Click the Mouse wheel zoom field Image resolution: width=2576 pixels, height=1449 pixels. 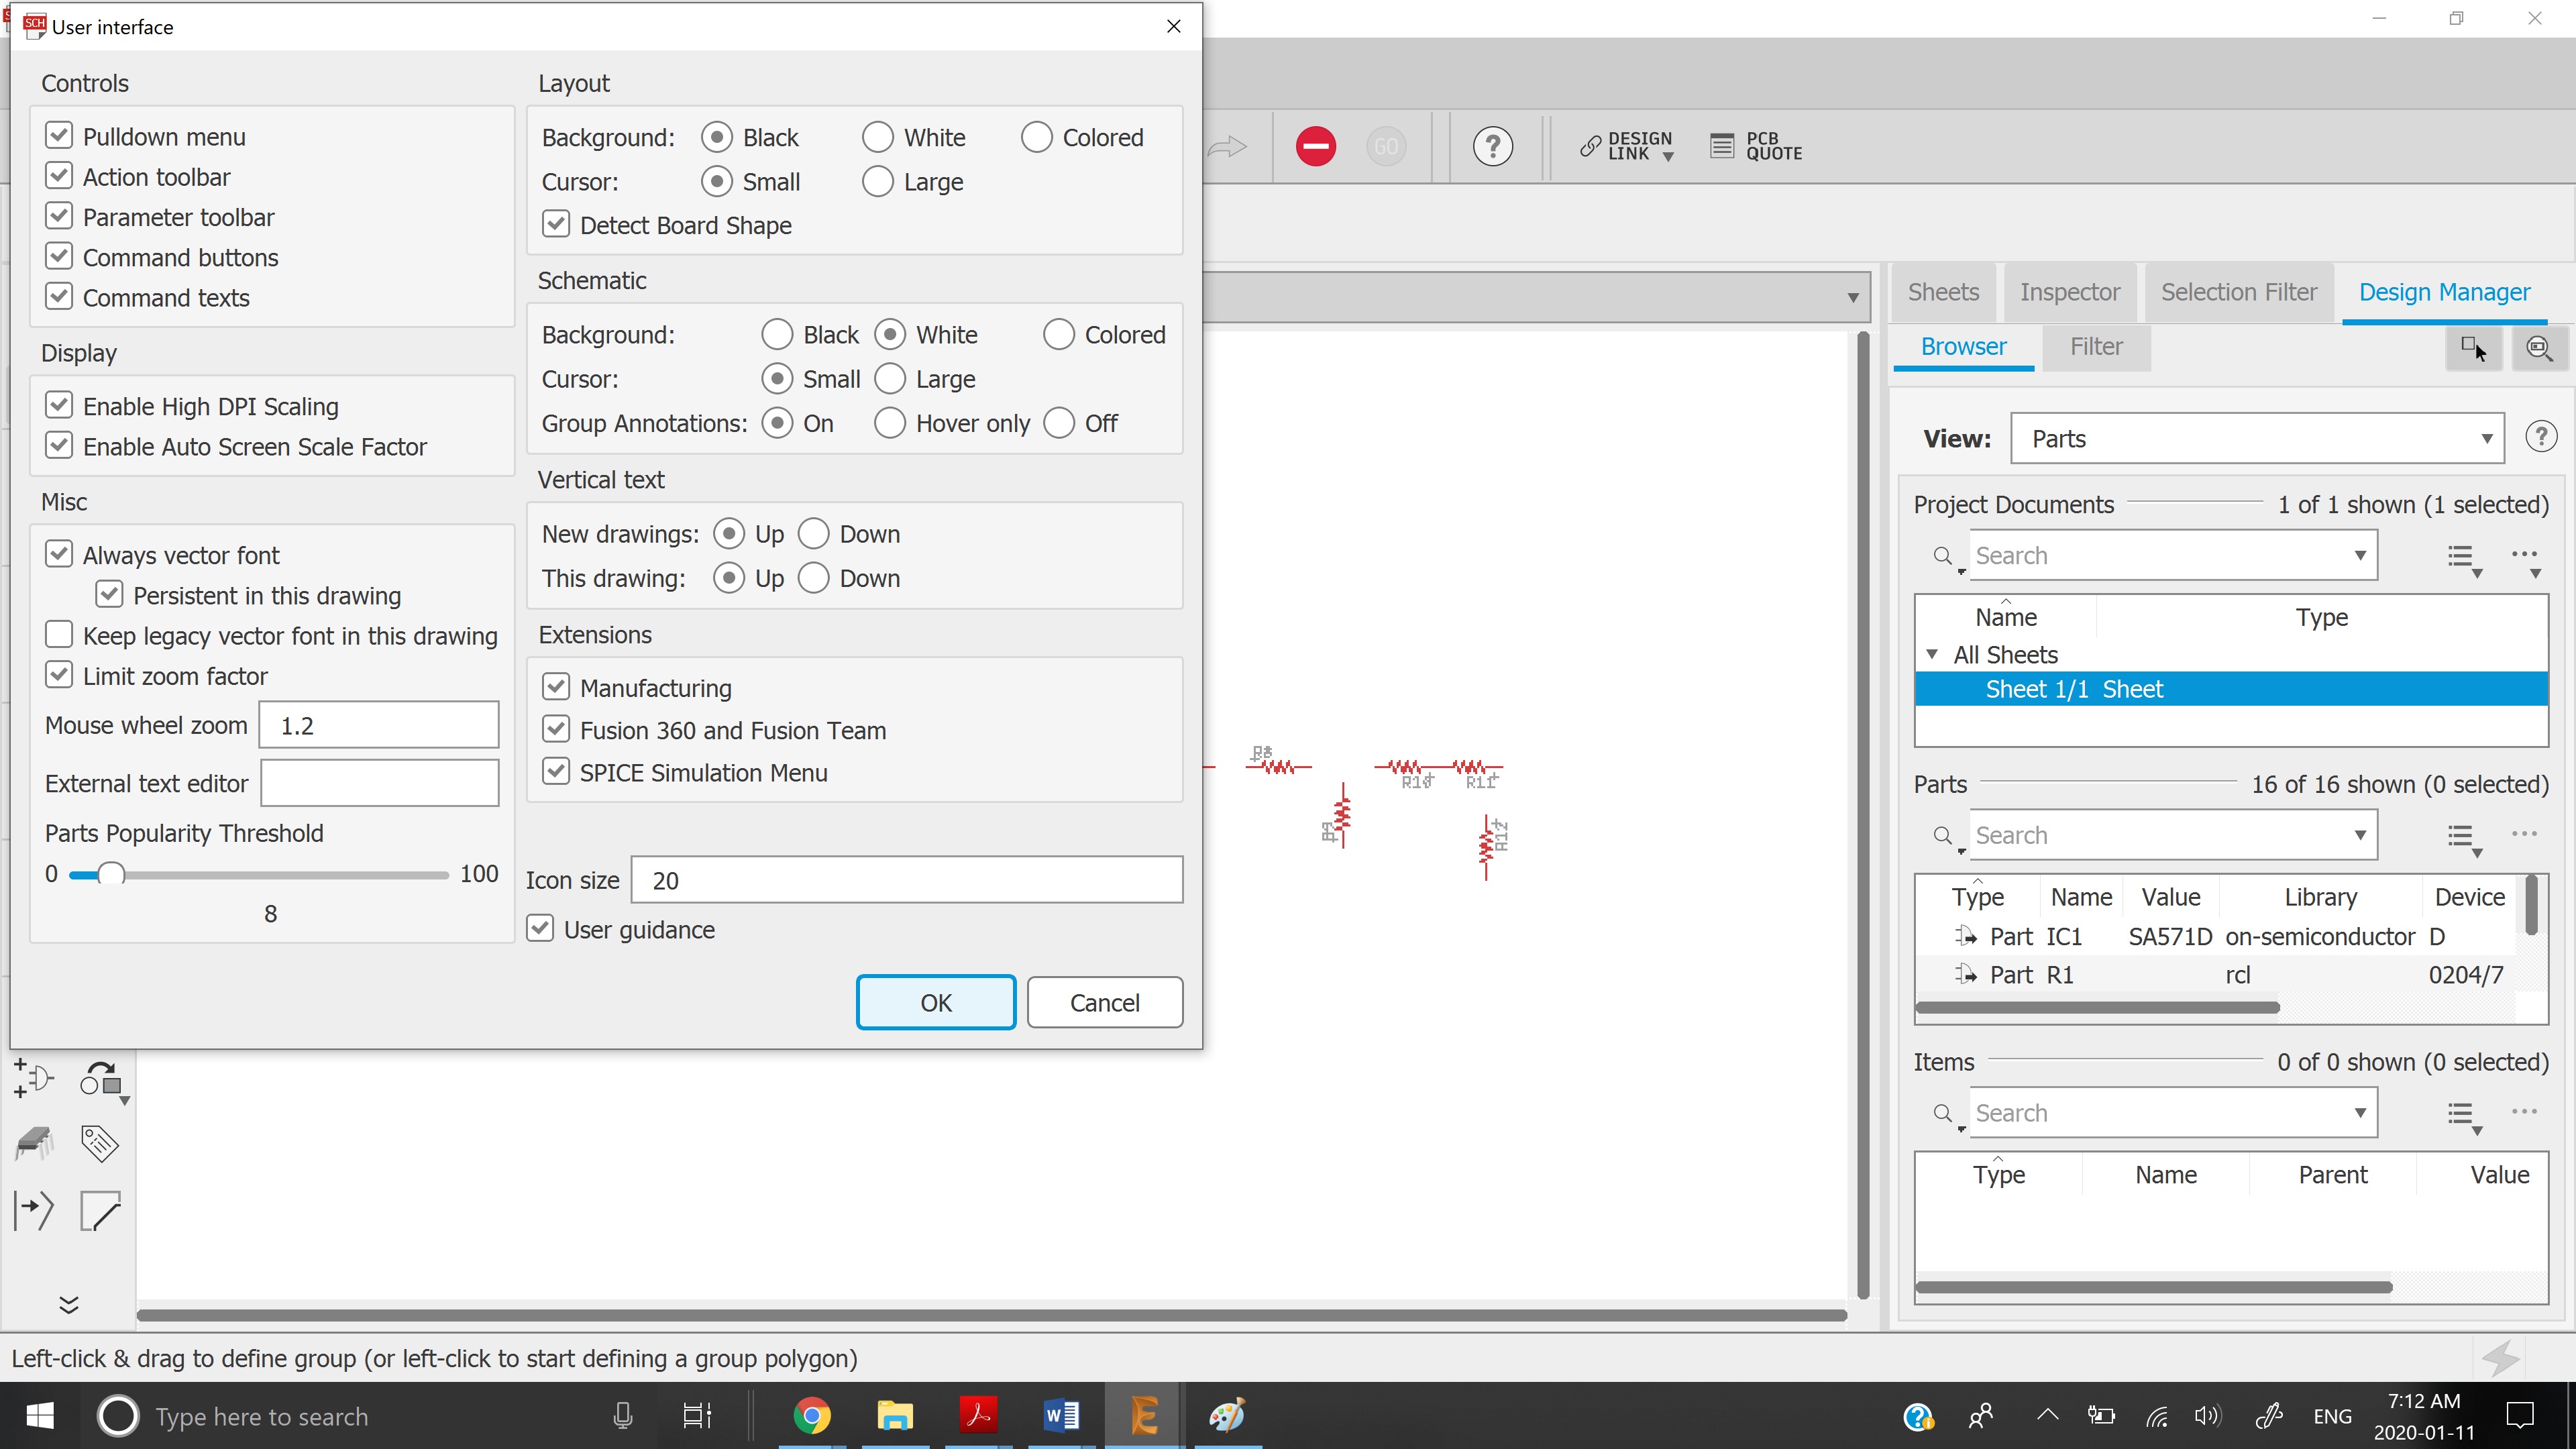pyautogui.click(x=378, y=725)
